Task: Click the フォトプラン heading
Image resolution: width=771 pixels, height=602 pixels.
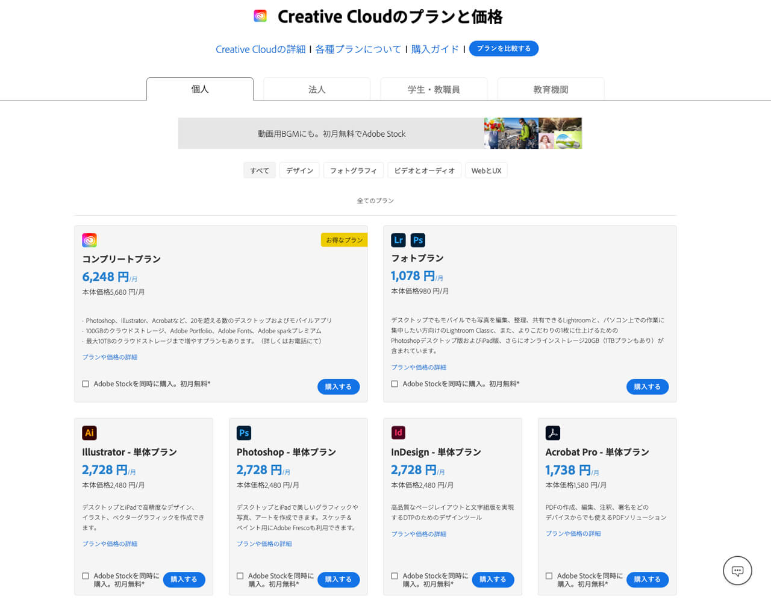Action: click(x=417, y=259)
